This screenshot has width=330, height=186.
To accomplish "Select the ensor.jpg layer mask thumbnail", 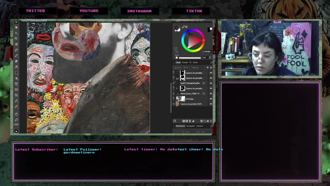I will [183, 99].
